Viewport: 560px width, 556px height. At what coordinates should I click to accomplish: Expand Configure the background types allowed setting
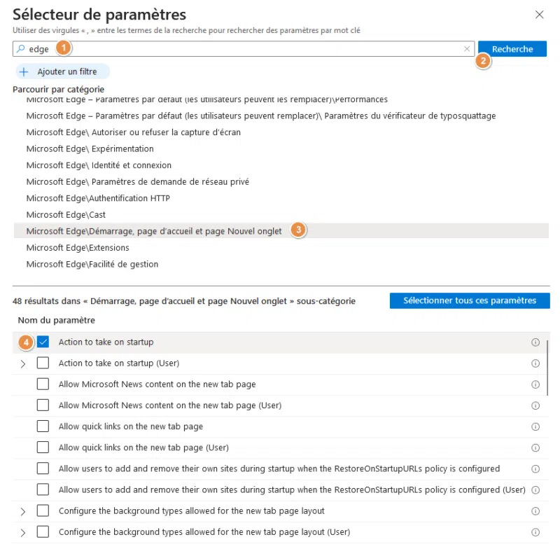pos(22,510)
